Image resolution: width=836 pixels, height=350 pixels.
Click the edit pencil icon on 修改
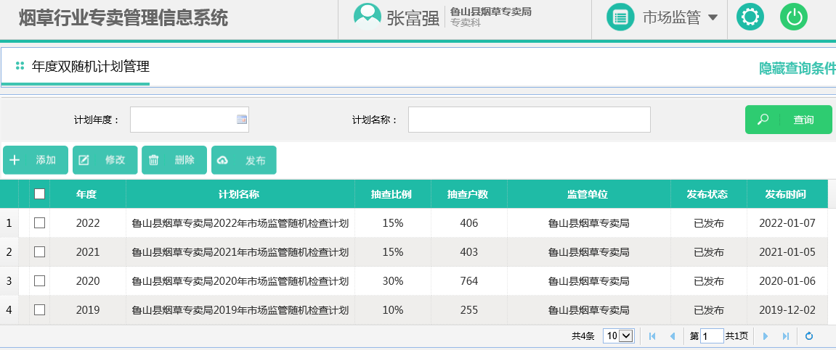84,160
